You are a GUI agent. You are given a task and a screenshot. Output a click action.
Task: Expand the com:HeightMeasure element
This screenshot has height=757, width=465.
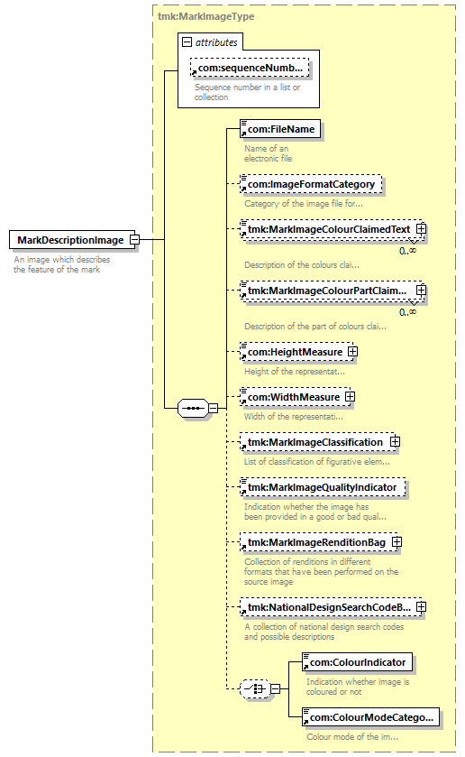pyautogui.click(x=352, y=352)
